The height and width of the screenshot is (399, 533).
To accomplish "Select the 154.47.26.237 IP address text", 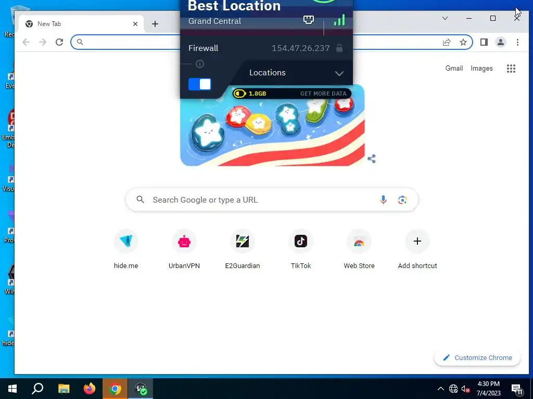I will (x=300, y=48).
